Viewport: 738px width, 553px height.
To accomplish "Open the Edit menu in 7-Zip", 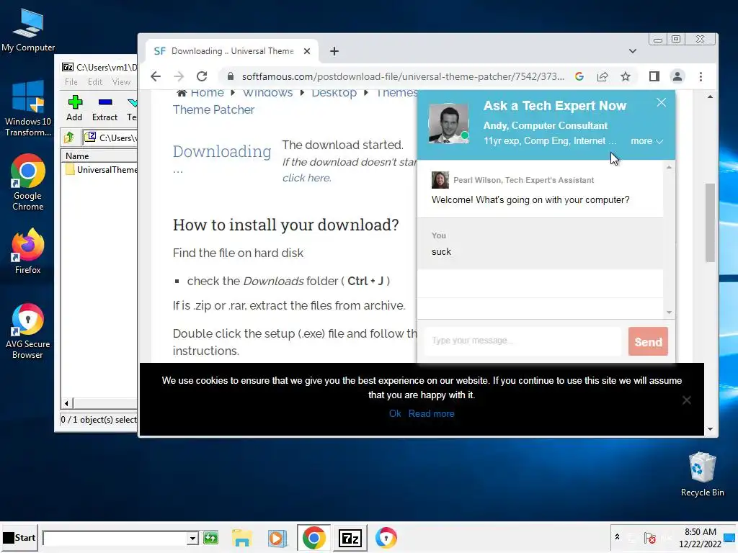I will pyautogui.click(x=95, y=82).
